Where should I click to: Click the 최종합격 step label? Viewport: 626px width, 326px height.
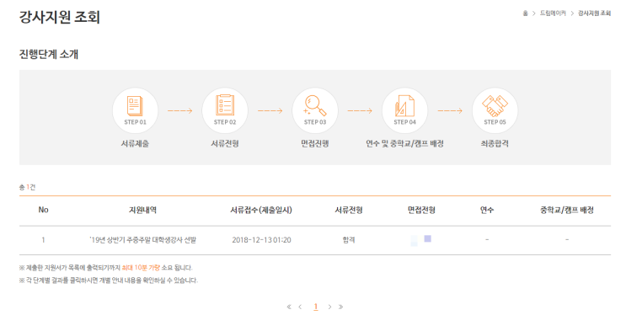[x=495, y=144]
